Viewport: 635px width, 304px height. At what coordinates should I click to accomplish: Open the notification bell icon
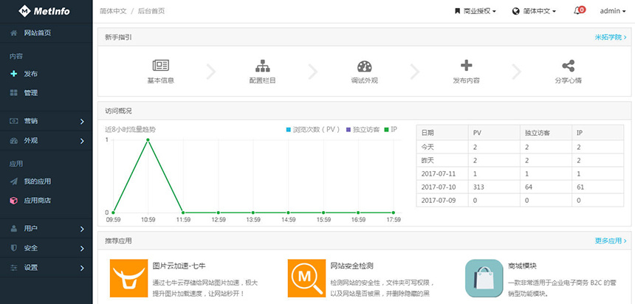[x=578, y=11]
